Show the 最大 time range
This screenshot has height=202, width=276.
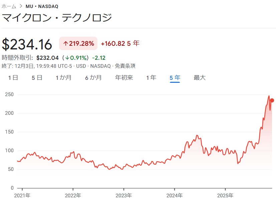click(x=200, y=78)
